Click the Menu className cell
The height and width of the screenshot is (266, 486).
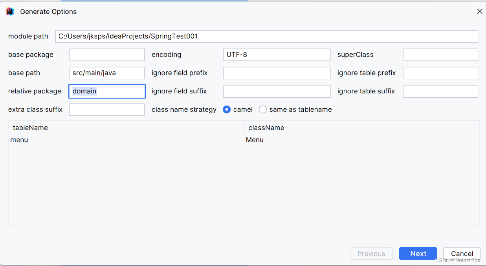click(x=361, y=140)
